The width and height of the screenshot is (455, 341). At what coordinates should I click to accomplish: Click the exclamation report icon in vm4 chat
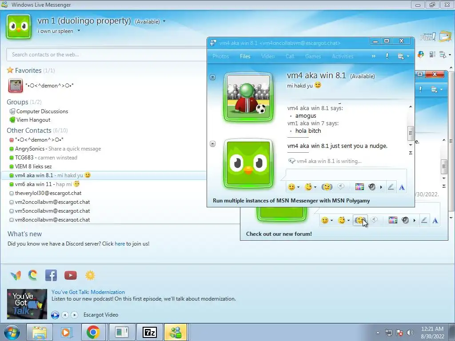[x=387, y=56]
